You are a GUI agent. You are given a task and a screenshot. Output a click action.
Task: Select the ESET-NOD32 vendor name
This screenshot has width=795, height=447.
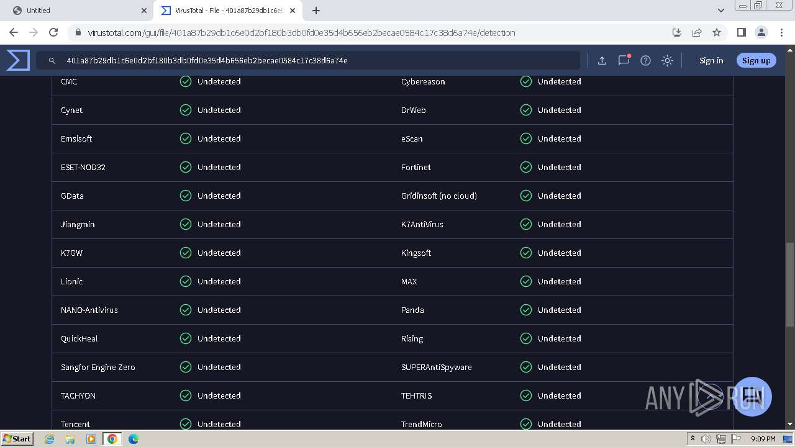click(83, 167)
